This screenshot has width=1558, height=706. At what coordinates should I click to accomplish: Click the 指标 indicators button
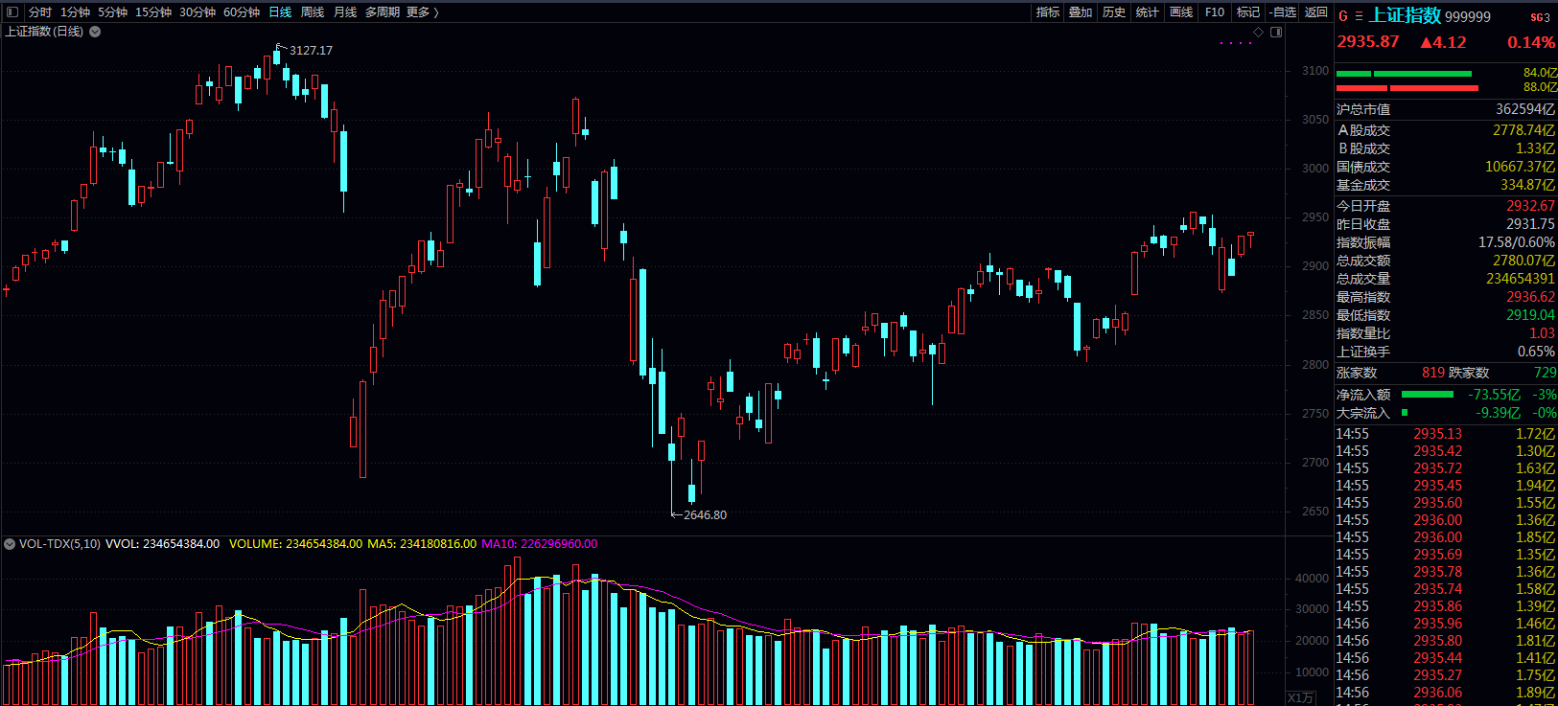1048,12
